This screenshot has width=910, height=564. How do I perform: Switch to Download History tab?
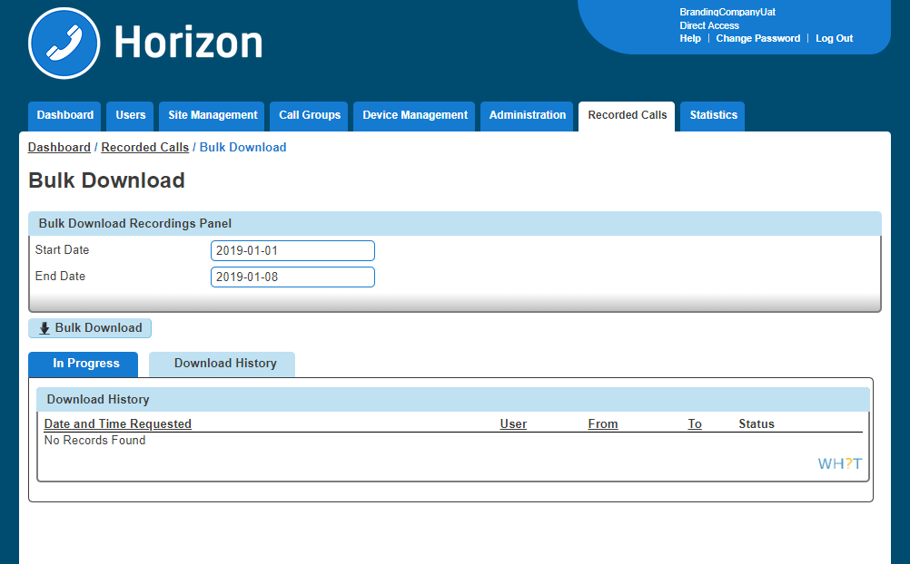tap(223, 364)
